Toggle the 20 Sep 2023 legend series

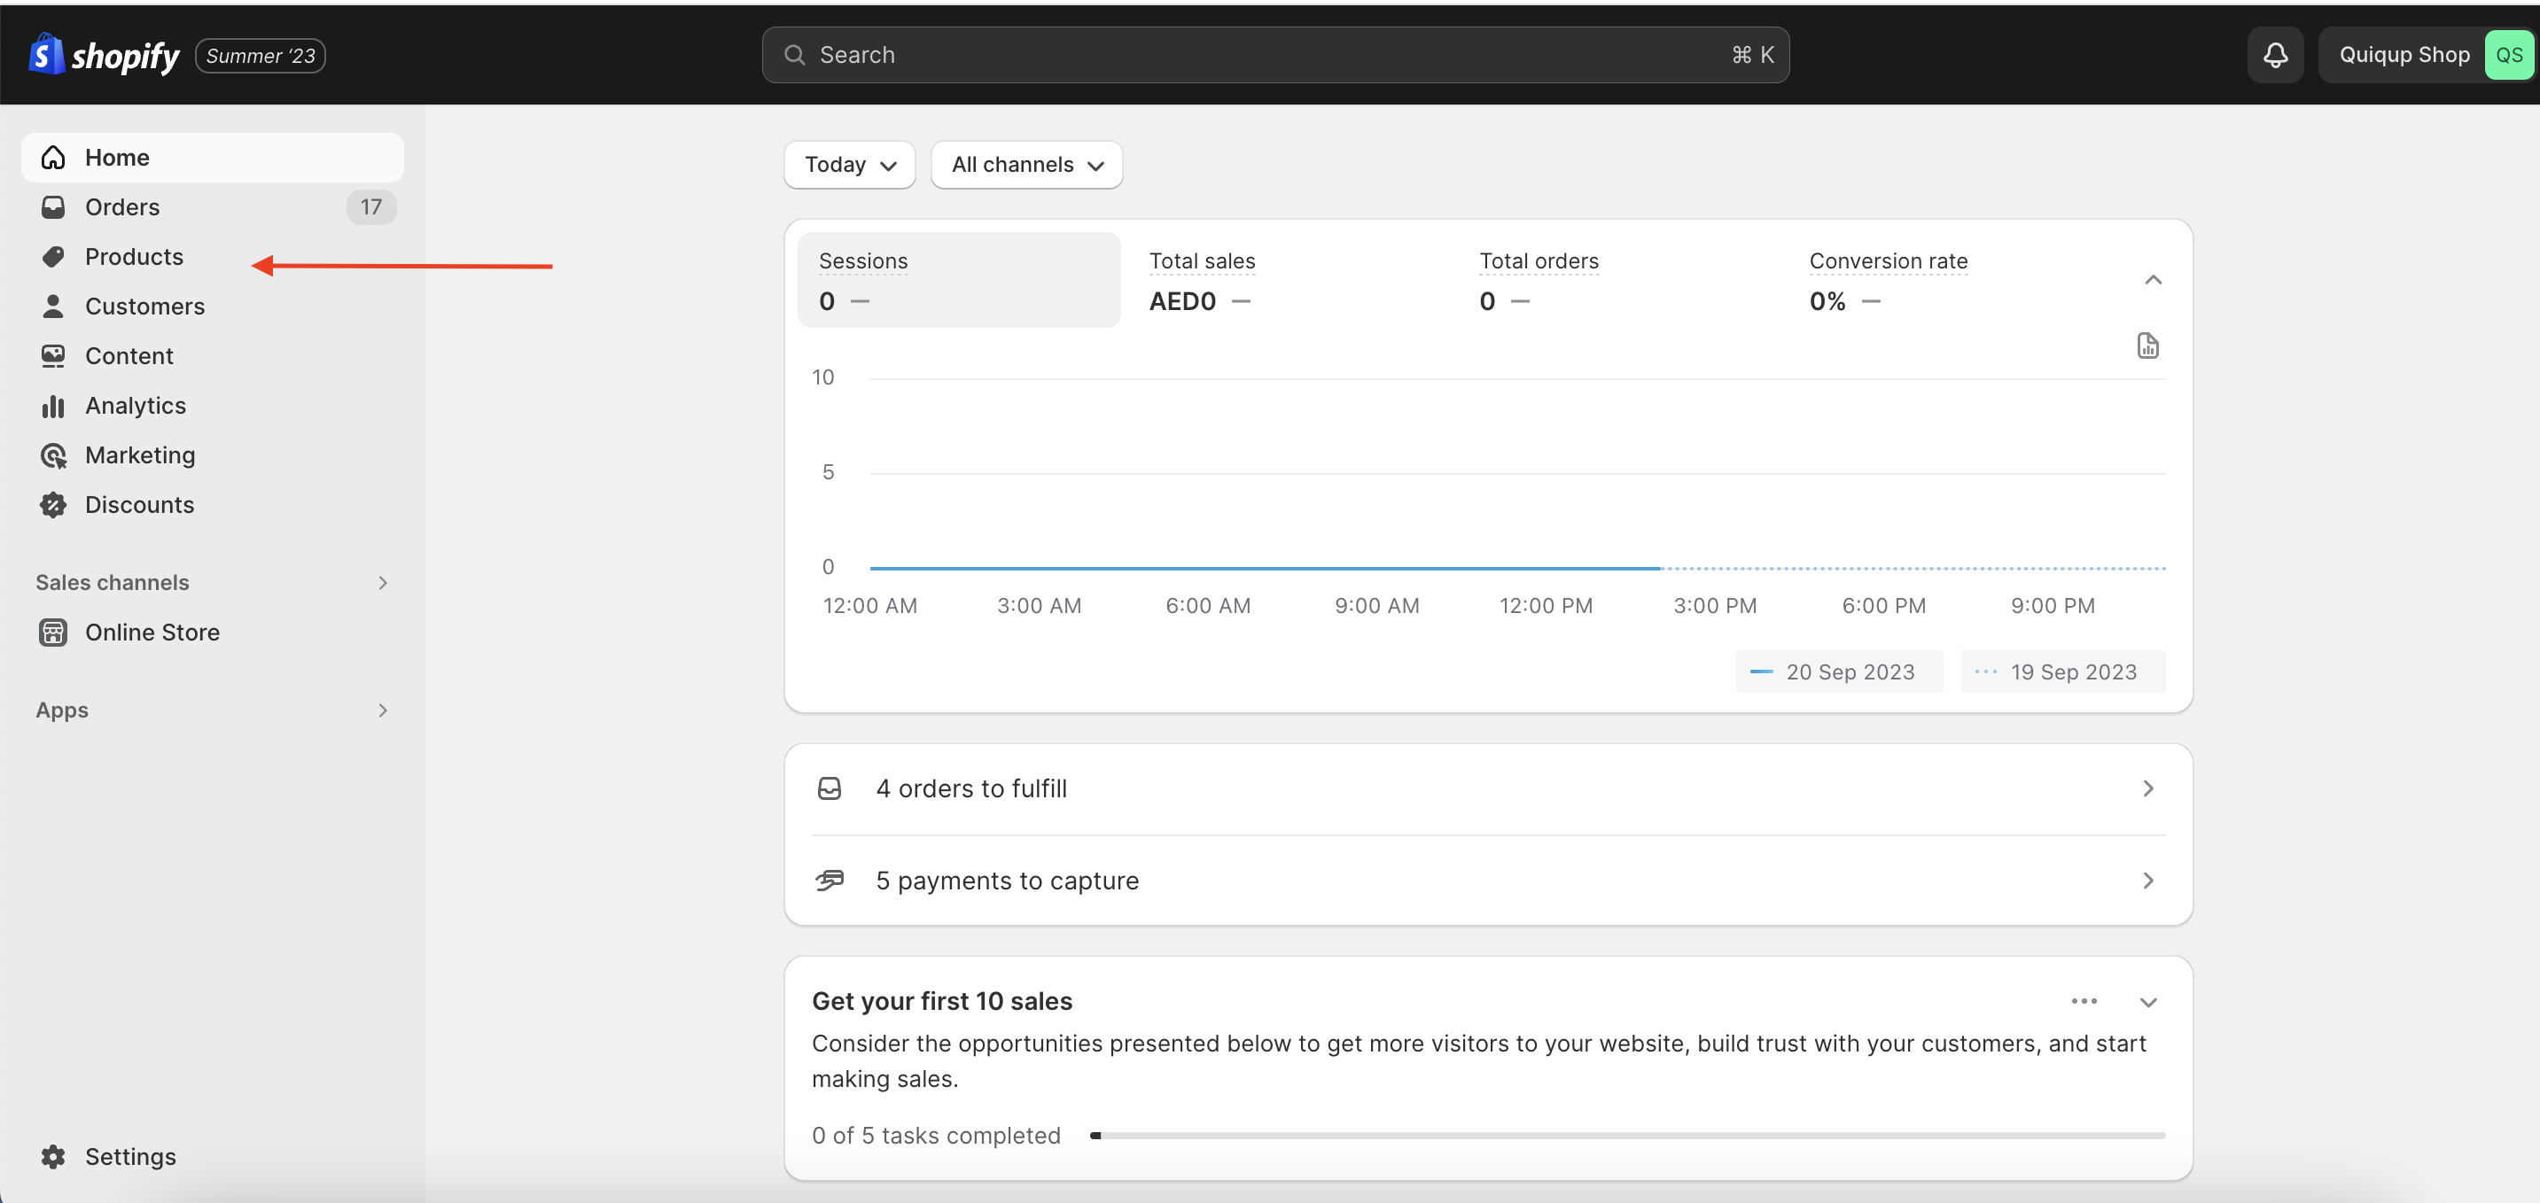(1838, 672)
